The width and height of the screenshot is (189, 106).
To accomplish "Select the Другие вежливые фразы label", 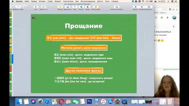I will (x=84, y=71).
